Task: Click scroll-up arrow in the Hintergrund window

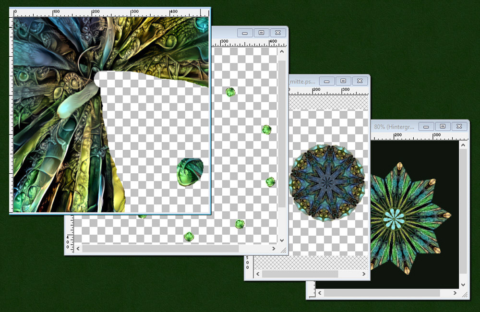Action: [463, 144]
